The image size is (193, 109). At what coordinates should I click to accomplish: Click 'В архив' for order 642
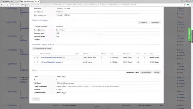[x=180, y=64]
